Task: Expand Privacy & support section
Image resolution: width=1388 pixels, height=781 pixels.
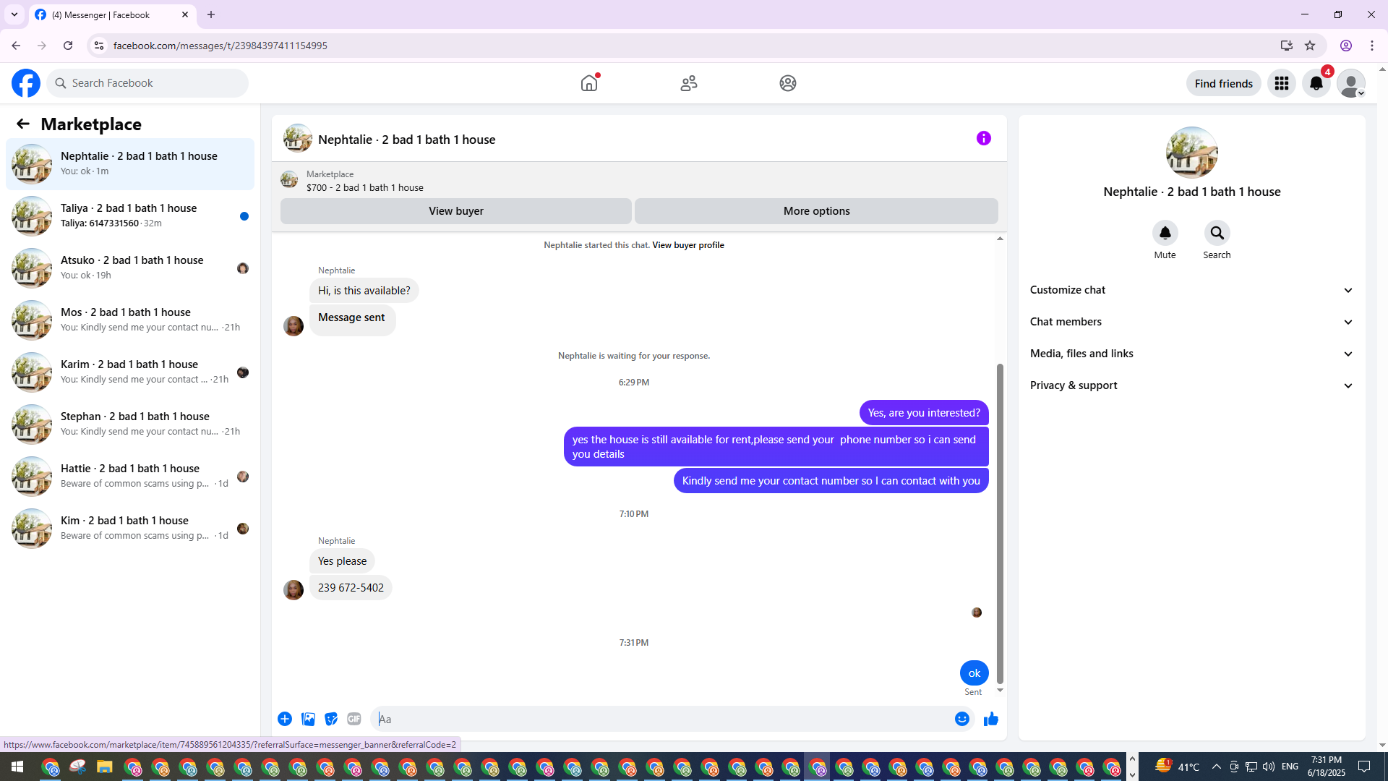Action: pos(1191,385)
